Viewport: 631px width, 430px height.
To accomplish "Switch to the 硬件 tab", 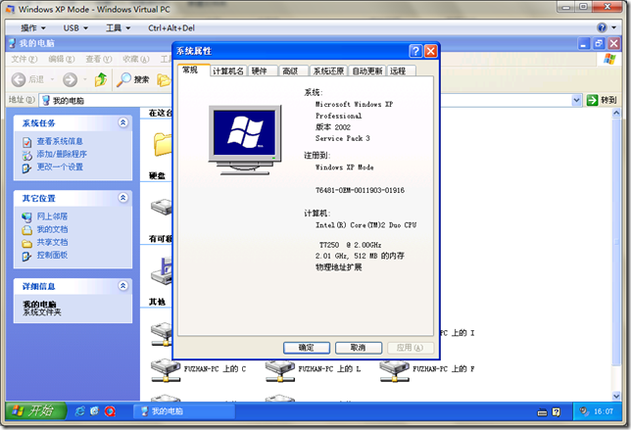I will click(264, 72).
